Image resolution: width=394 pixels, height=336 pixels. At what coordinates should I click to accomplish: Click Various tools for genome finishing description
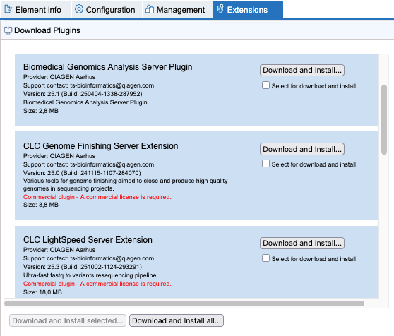(x=126, y=184)
